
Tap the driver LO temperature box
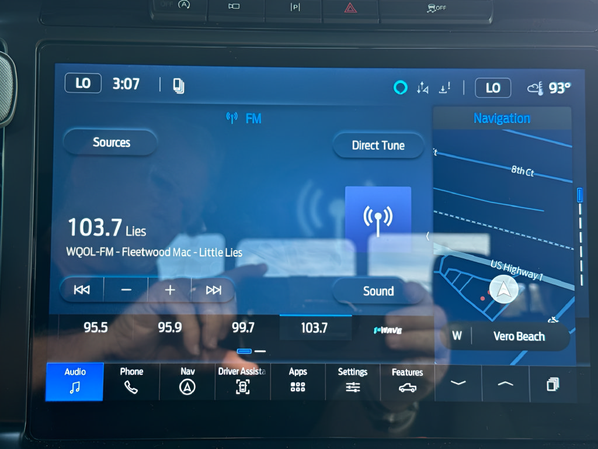[83, 83]
